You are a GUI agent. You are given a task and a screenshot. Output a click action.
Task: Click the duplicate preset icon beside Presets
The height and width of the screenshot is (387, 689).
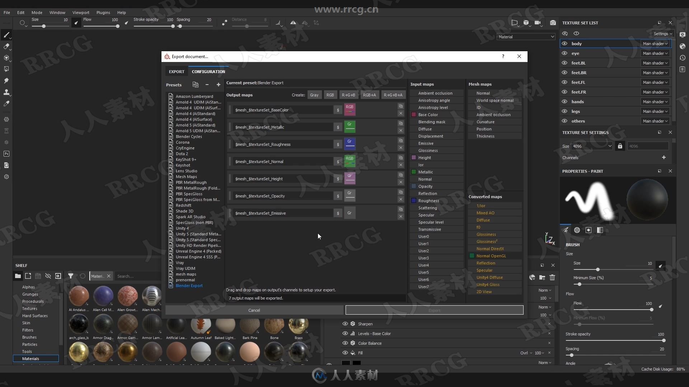[x=195, y=85]
